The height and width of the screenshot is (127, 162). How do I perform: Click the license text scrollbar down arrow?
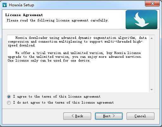[152, 90]
